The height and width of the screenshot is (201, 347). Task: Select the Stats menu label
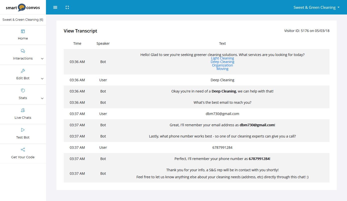23,98
